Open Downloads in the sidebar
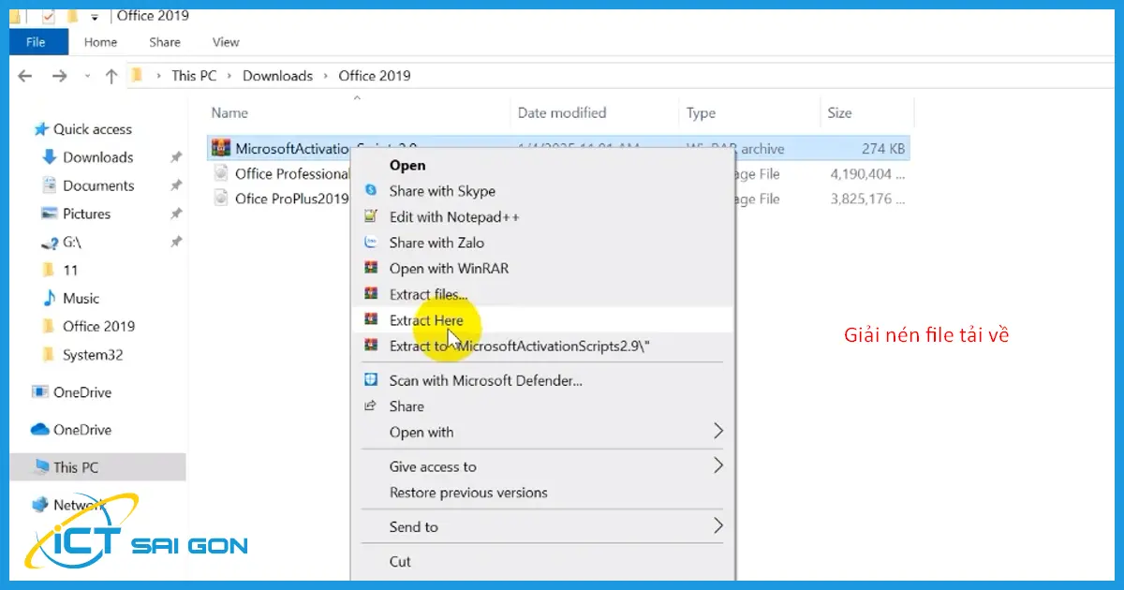 (x=97, y=157)
